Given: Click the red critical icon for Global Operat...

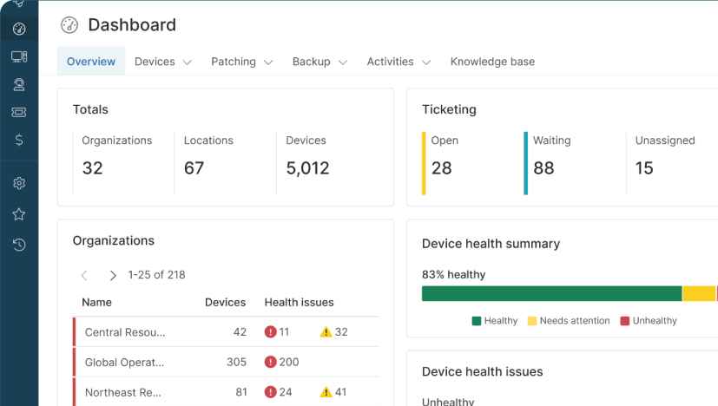Looking at the screenshot, I should [x=270, y=362].
